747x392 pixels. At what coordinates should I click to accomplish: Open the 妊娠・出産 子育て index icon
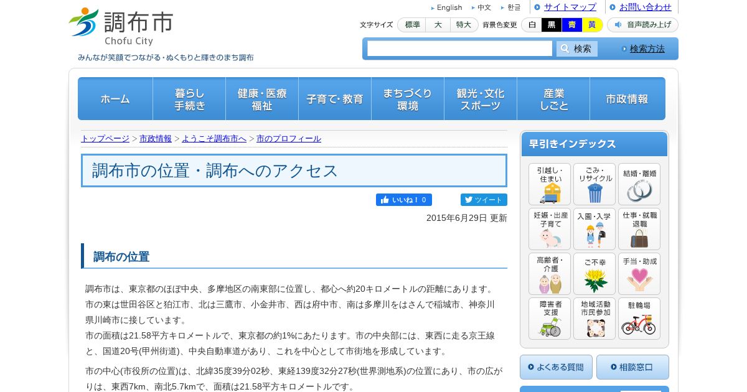coord(550,229)
